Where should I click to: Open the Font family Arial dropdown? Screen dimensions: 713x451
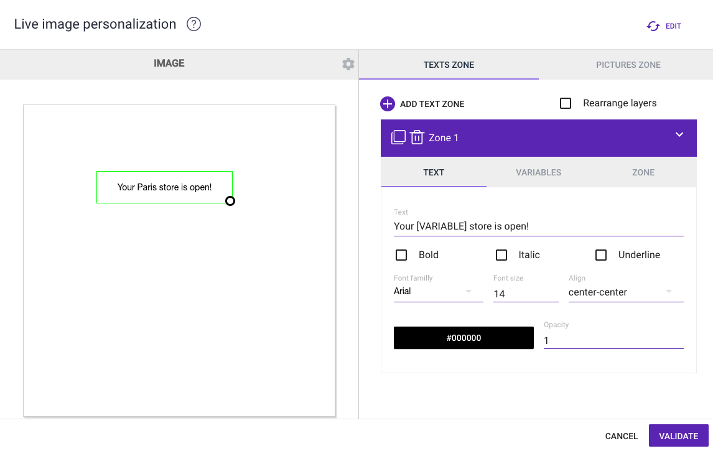click(x=438, y=292)
